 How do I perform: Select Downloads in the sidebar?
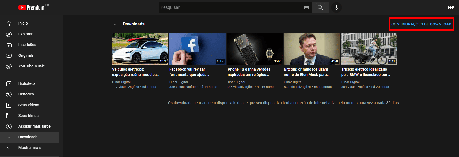pos(29,137)
